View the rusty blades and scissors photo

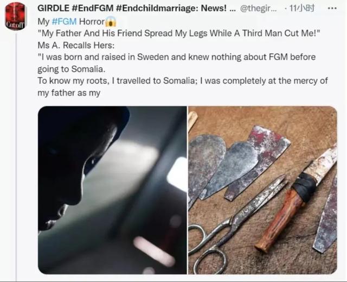(x=262, y=190)
